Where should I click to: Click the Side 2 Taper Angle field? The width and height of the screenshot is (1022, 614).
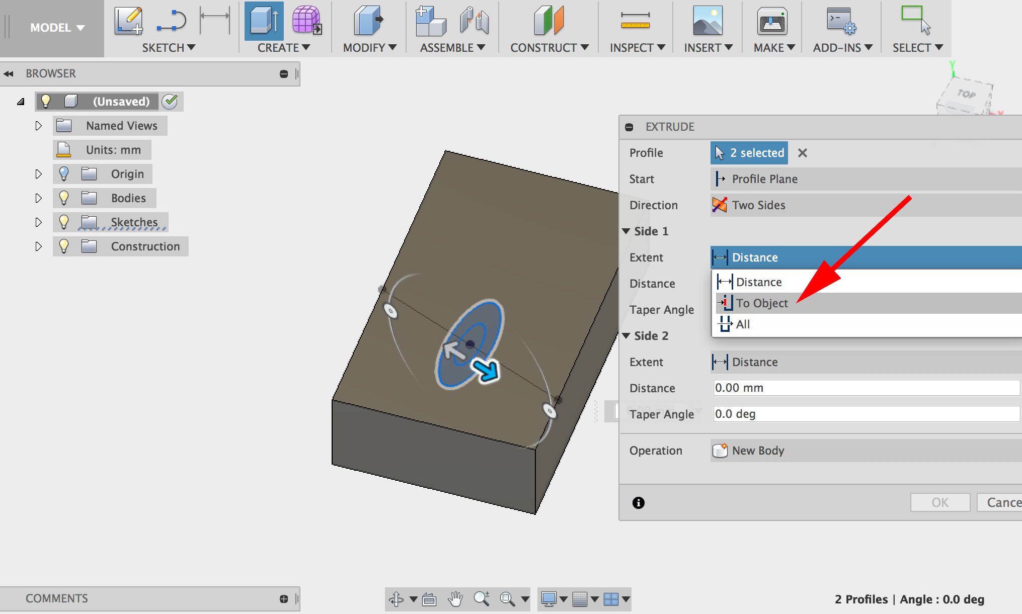pos(867,414)
